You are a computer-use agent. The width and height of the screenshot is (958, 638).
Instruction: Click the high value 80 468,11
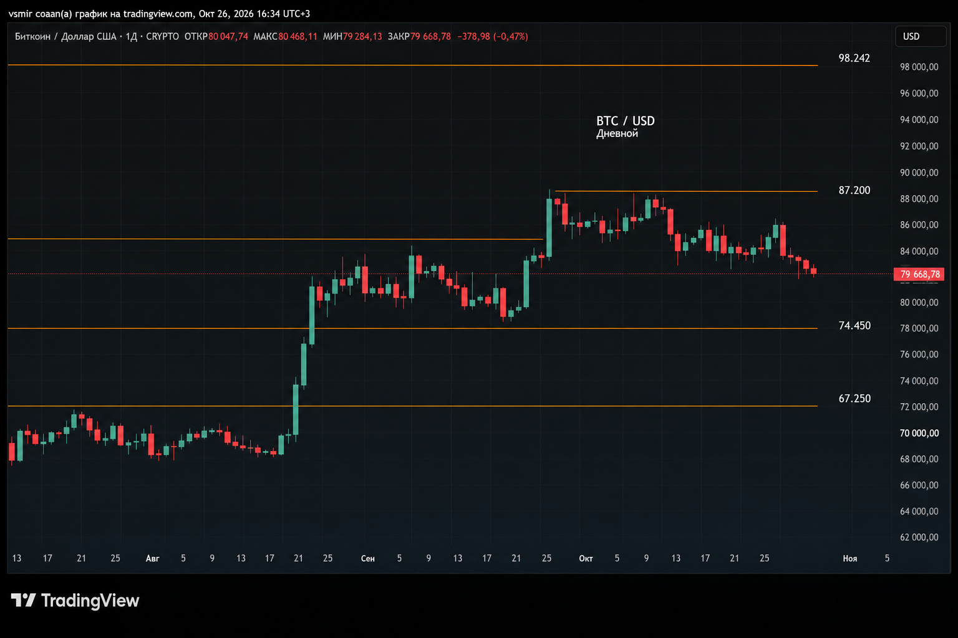tap(298, 36)
